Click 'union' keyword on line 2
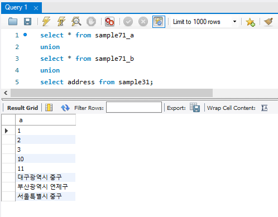The height and width of the screenshot is (217, 278). click(x=50, y=47)
